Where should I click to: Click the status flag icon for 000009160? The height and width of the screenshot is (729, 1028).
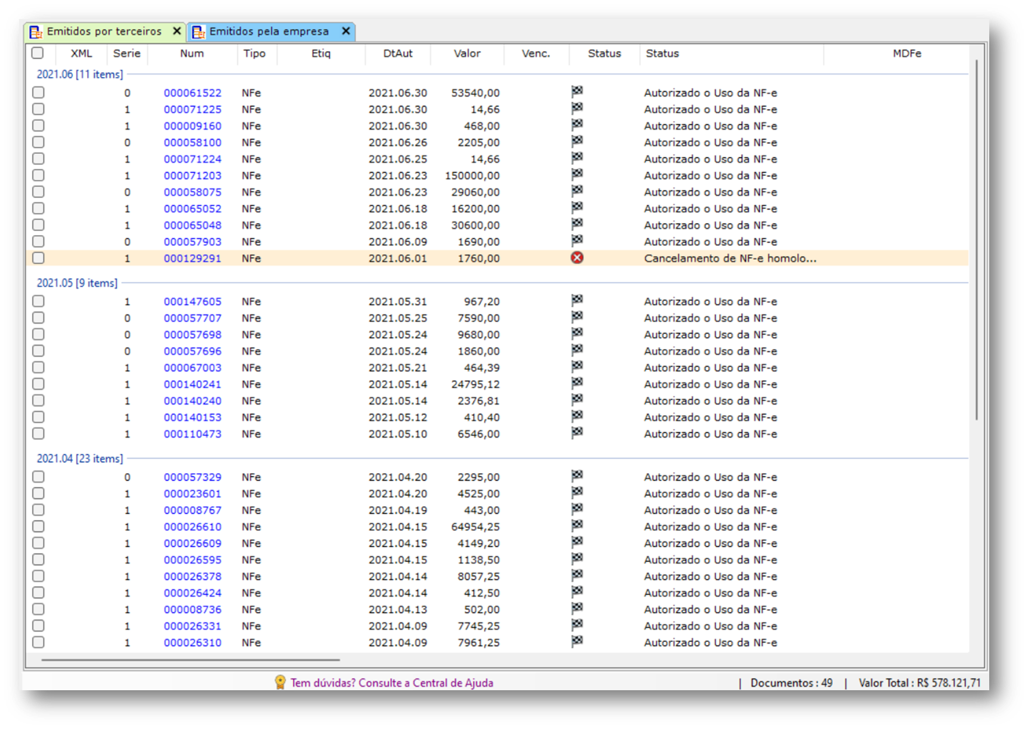[577, 125]
